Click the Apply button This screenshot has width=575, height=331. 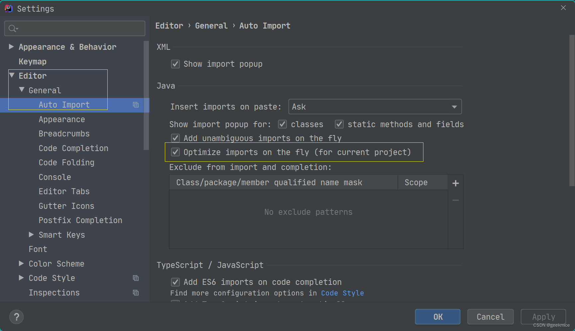543,317
